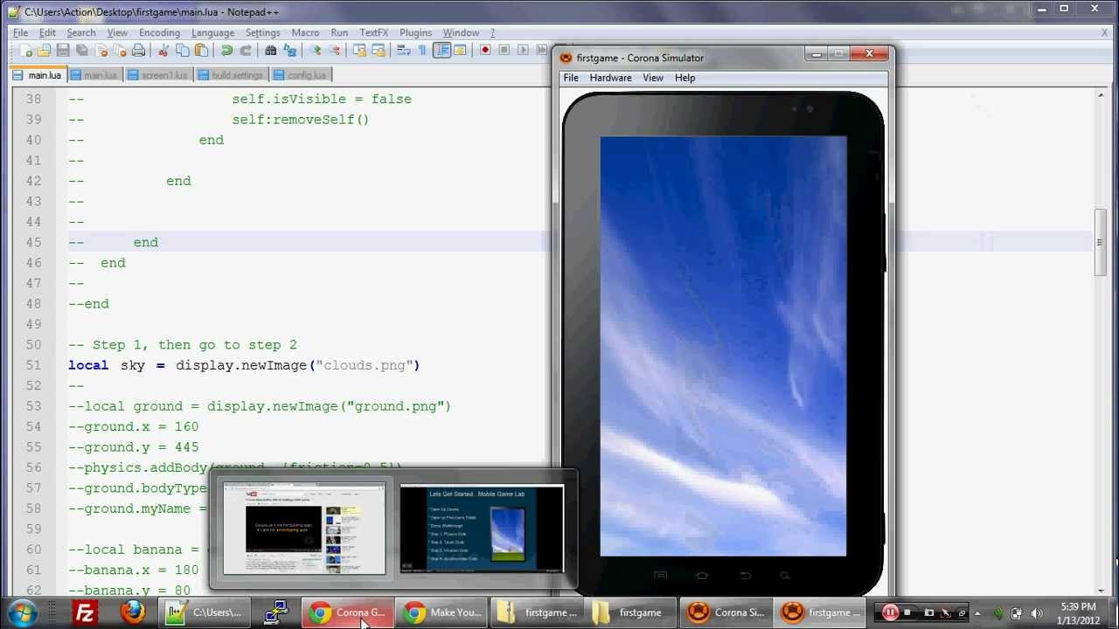Switch to Notepad++ taskbar button

[x=206, y=612]
